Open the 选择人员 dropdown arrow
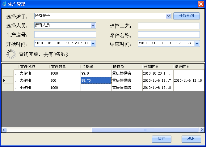The image size is (206, 147). click(x=93, y=25)
